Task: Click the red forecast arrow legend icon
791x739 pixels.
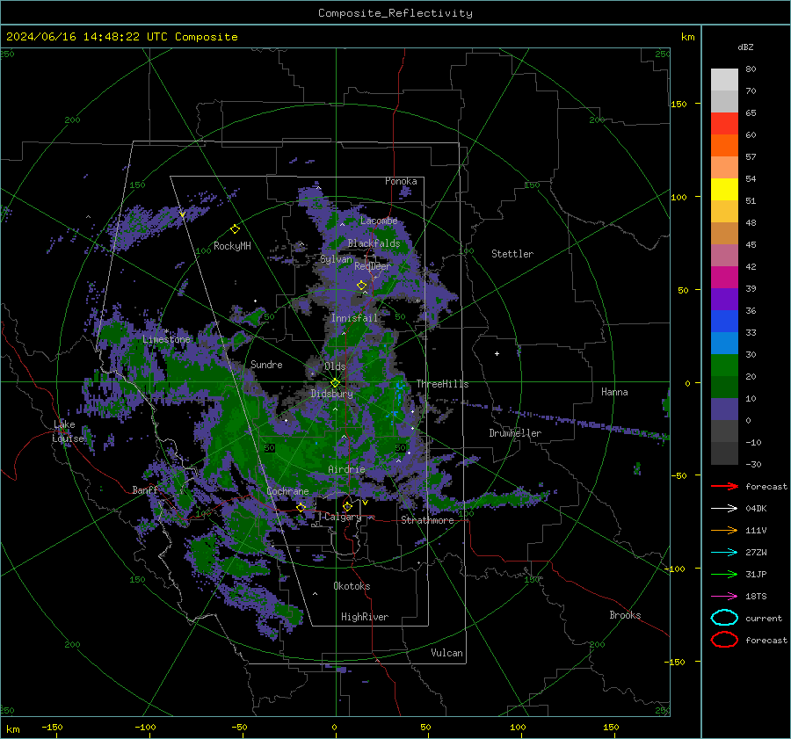Action: click(724, 486)
